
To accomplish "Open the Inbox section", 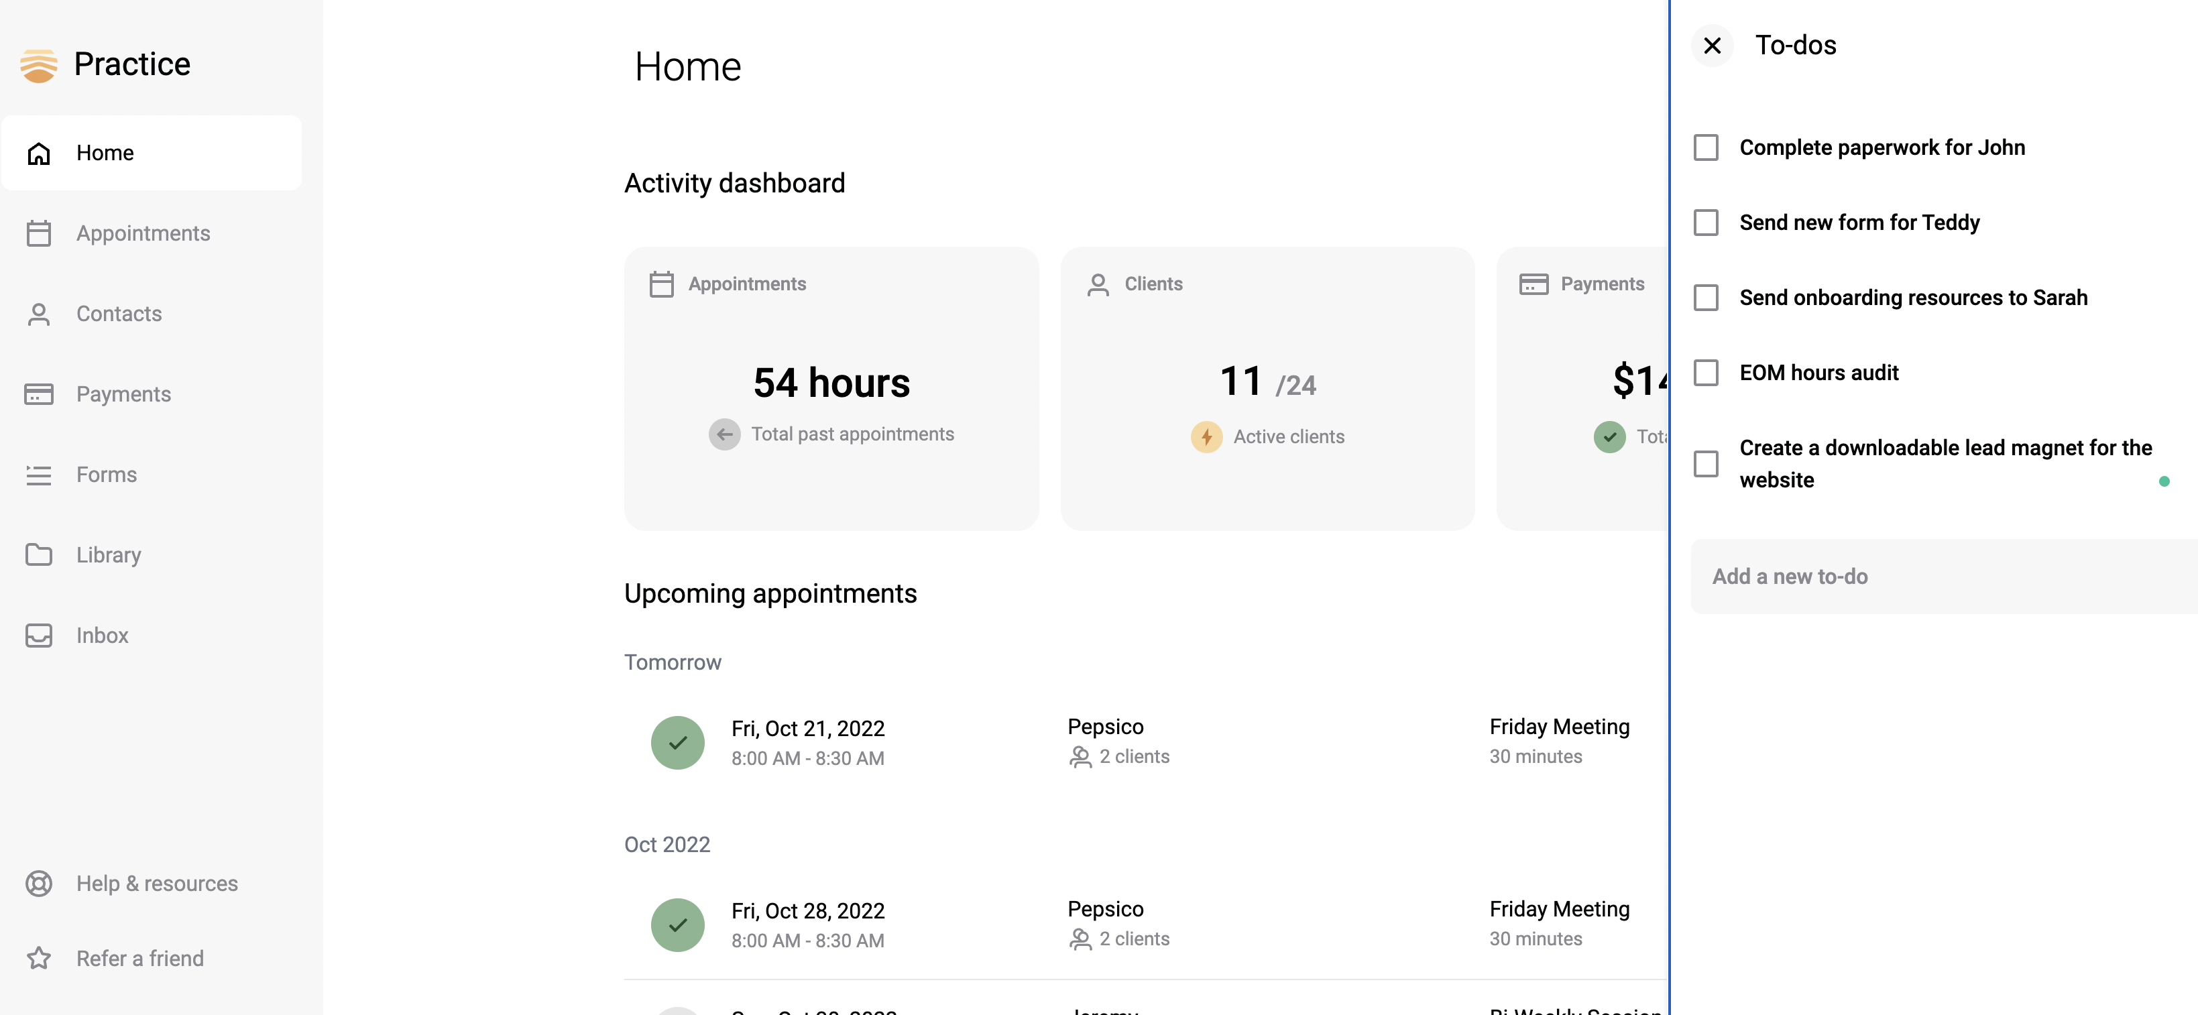I will [151, 636].
